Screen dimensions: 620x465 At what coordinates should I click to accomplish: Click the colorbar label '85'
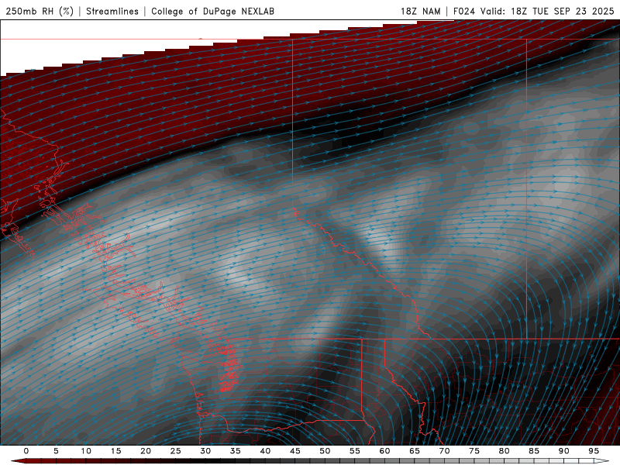click(x=534, y=451)
